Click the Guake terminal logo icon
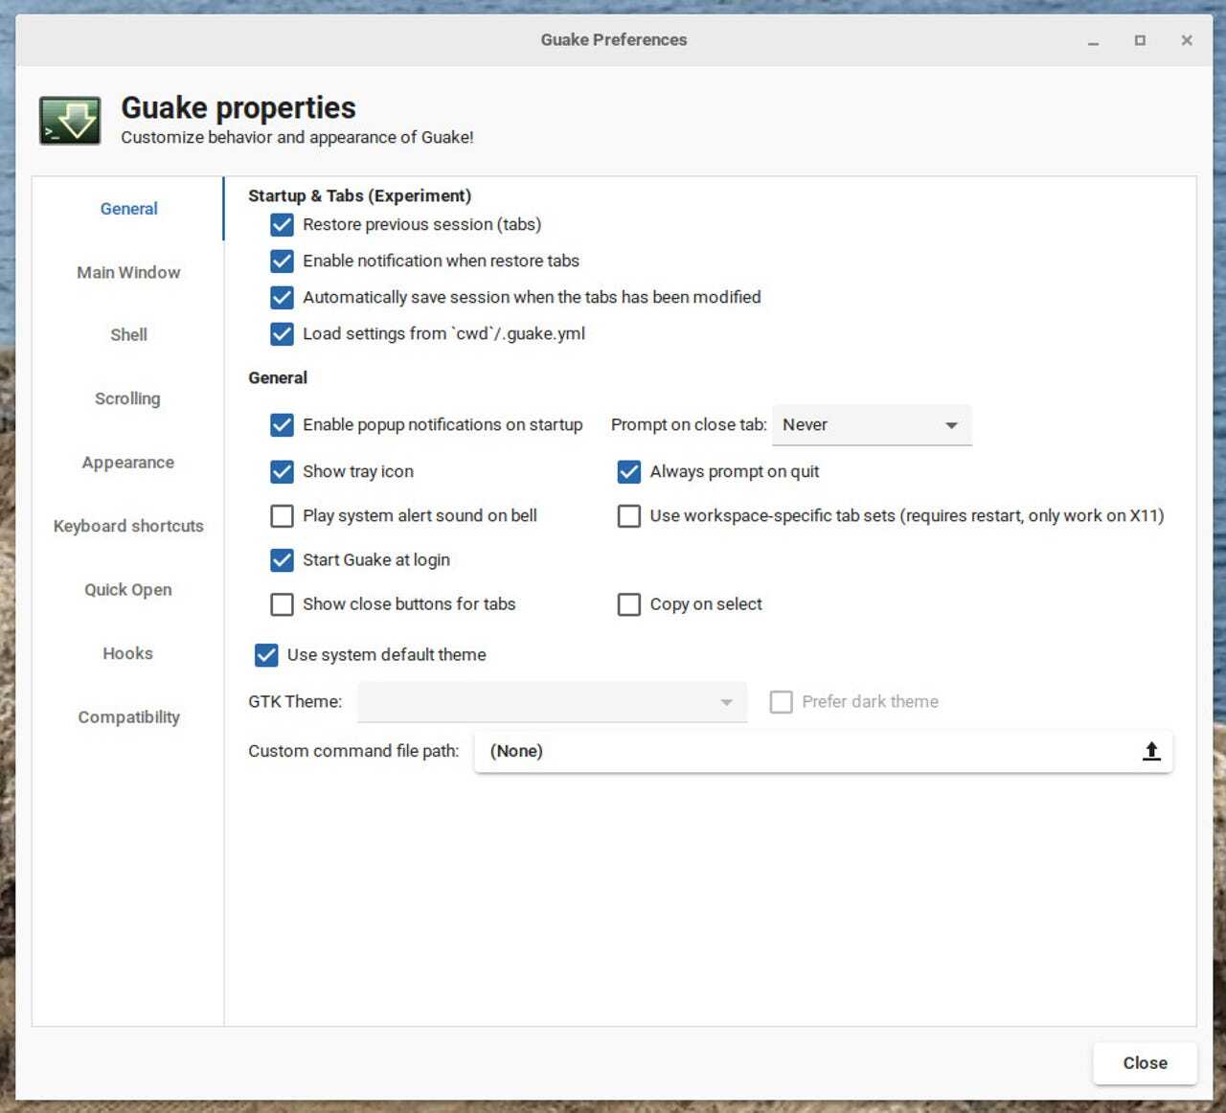The image size is (1226, 1113). pyautogui.click(x=70, y=121)
